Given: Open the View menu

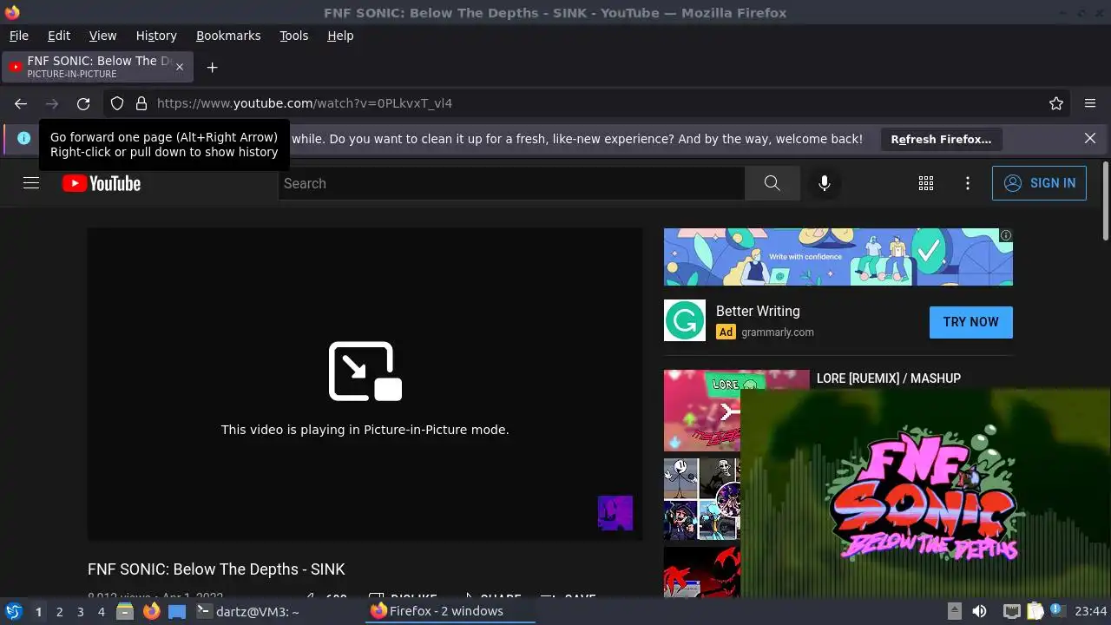Looking at the screenshot, I should click(x=102, y=36).
